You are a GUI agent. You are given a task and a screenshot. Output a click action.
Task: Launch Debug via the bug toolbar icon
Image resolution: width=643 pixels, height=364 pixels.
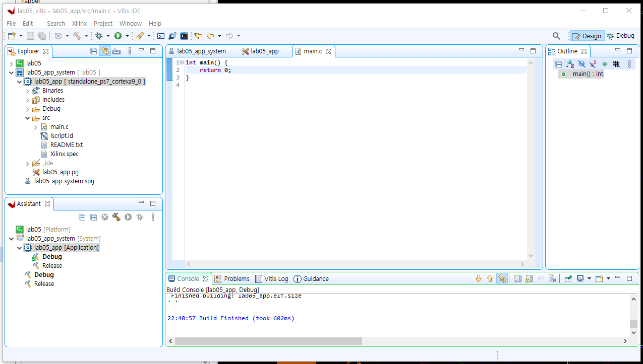pyautogui.click(x=99, y=36)
